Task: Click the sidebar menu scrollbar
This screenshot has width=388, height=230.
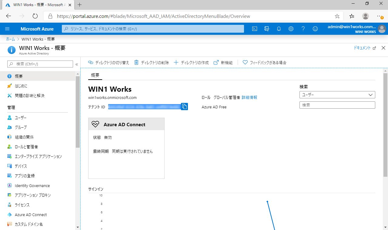Action: click(x=78, y=112)
